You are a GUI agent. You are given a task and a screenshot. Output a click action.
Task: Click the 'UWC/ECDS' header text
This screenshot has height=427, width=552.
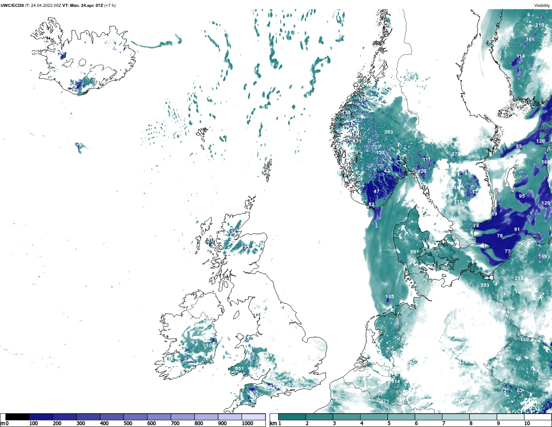(x=12, y=6)
